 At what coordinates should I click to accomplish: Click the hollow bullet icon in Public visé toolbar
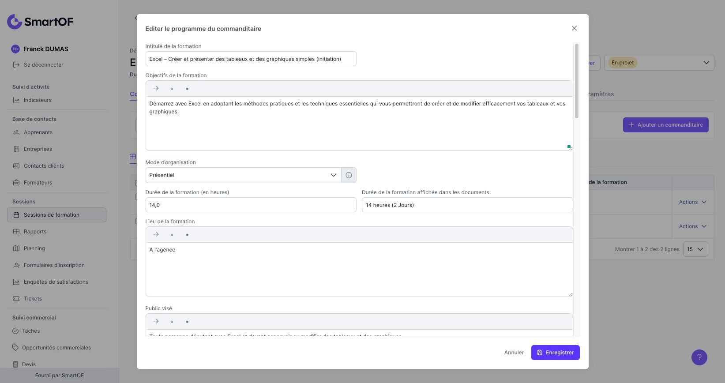pyautogui.click(x=172, y=322)
